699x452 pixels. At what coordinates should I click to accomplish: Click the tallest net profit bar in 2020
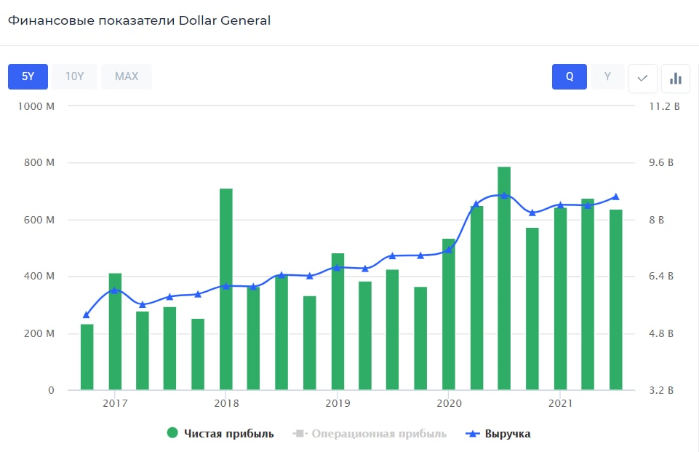click(504, 279)
